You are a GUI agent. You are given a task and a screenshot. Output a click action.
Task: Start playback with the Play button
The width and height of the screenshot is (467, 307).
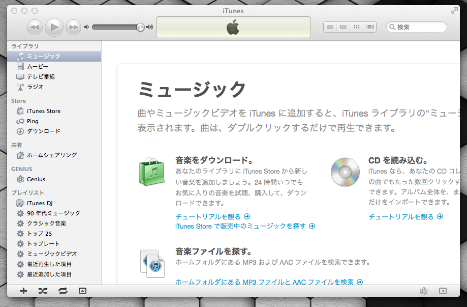pyautogui.click(x=54, y=27)
